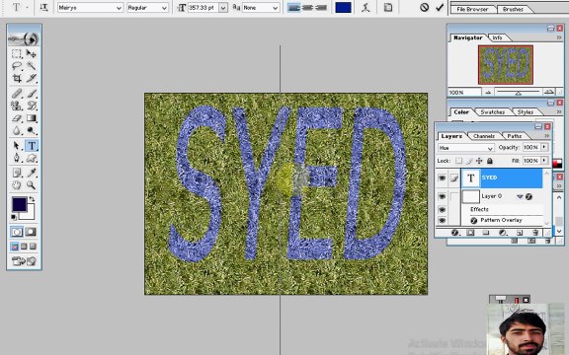Select the Custom Shape tool
The width and height of the screenshot is (569, 355).
pyautogui.click(x=32, y=158)
